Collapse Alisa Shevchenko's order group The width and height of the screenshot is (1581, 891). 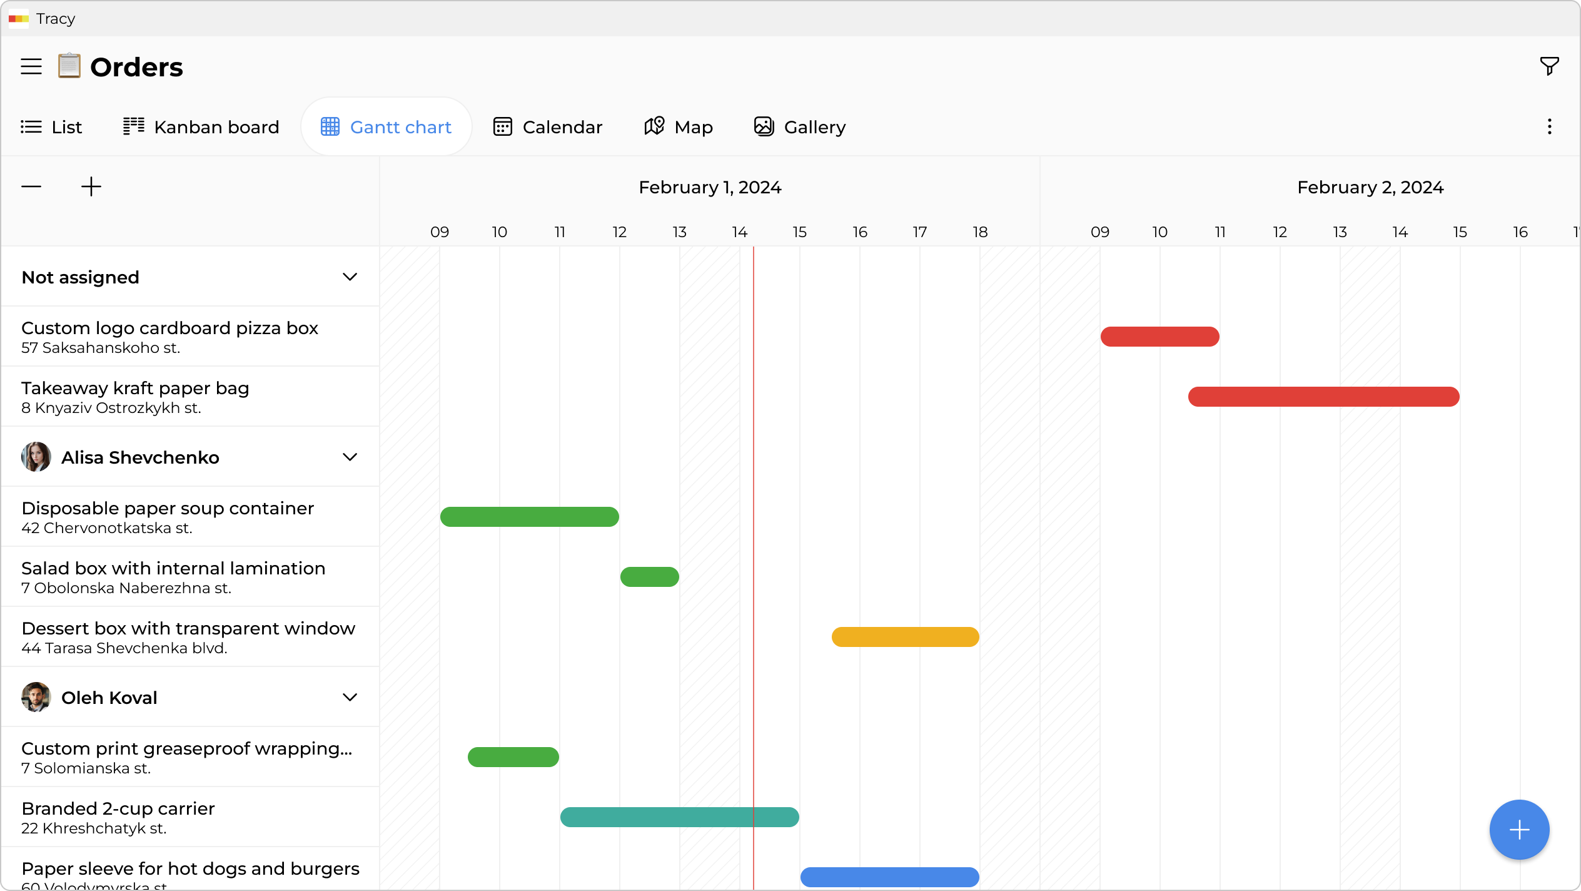(x=350, y=457)
